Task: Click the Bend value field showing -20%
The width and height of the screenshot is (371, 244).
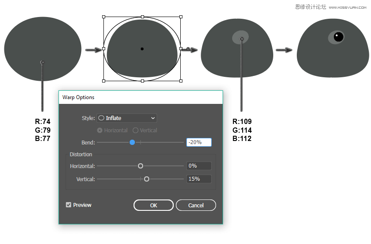Action: click(199, 142)
